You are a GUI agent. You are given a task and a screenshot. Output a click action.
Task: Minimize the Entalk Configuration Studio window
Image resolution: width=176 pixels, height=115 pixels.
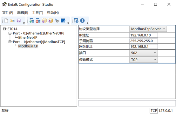(x=142, y=4)
